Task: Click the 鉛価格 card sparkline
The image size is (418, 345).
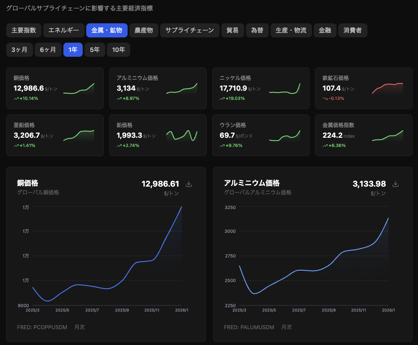Action: pos(182,136)
